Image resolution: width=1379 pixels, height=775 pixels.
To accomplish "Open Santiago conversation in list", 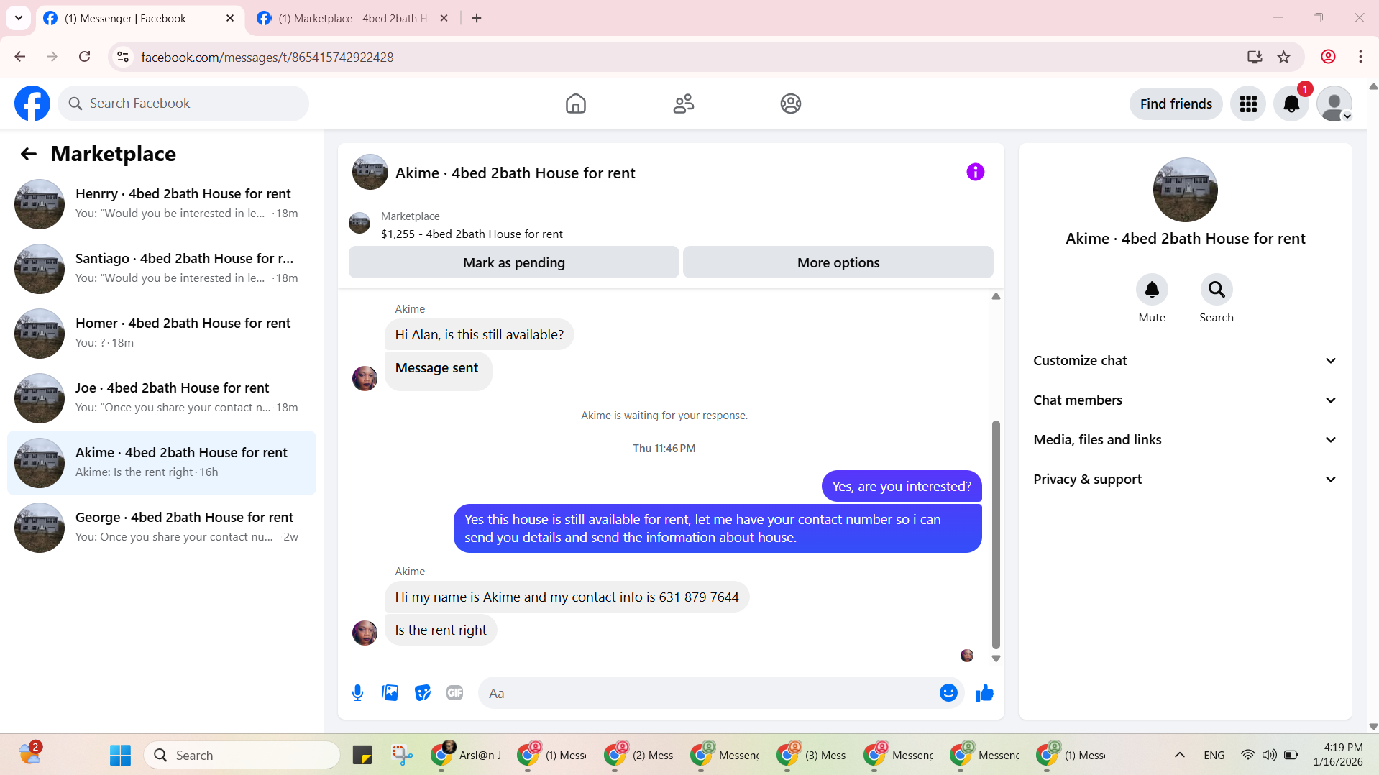I will pos(162,268).
